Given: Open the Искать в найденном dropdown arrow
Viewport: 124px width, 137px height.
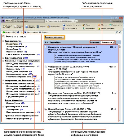Looking at the screenshot, I should coord(63,37).
